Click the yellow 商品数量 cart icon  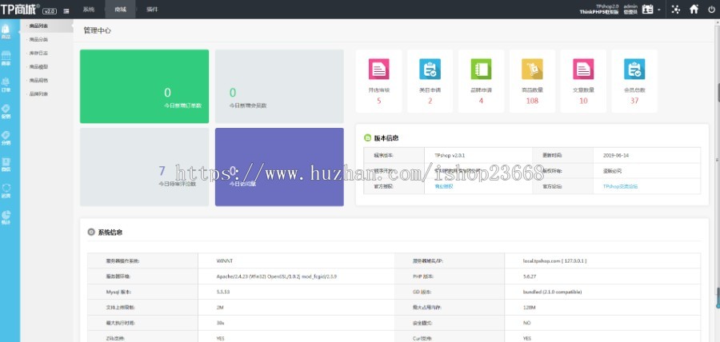(532, 70)
